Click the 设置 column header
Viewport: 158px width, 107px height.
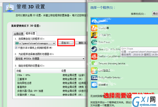click(x=73, y=71)
